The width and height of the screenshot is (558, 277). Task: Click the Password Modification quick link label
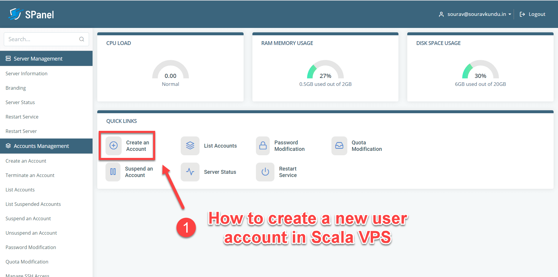point(289,146)
